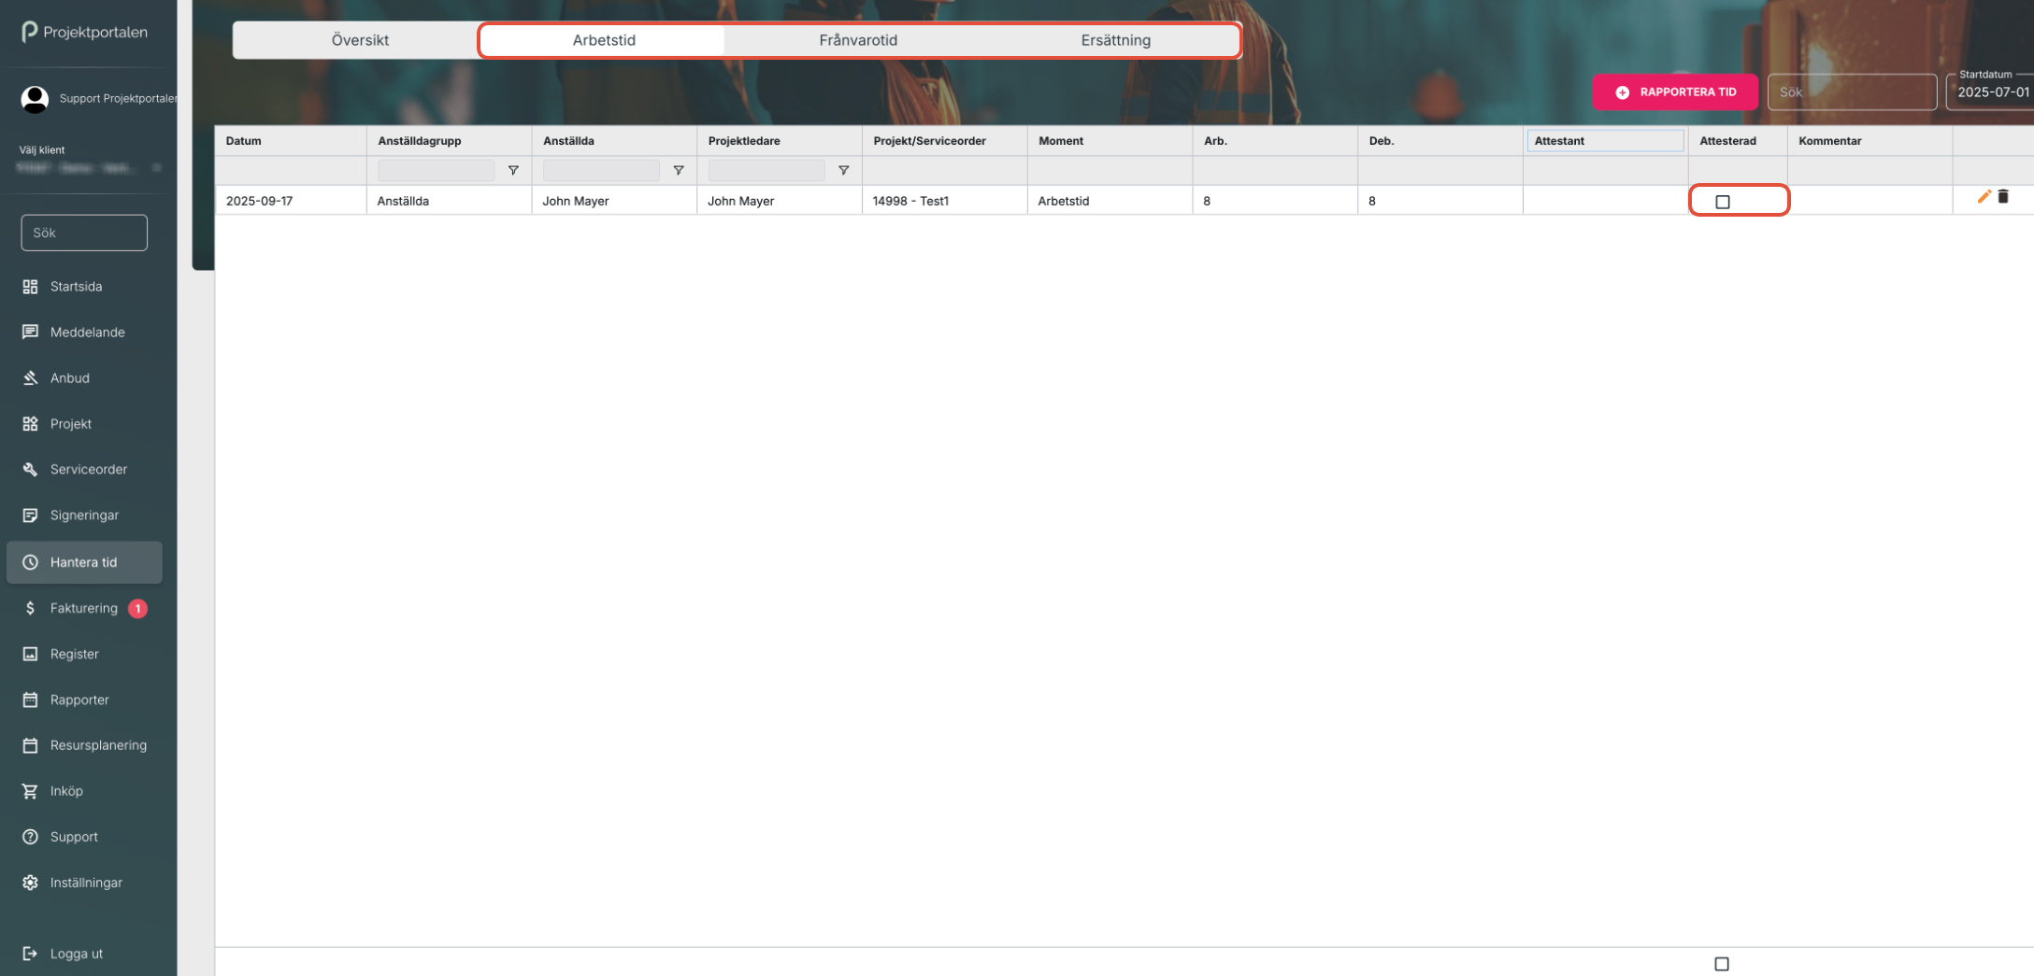Click the Projekt widgets icon
2034x976 pixels.
30,424
